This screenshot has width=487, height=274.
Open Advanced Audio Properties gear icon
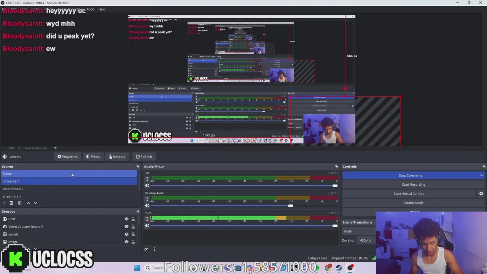(146, 249)
